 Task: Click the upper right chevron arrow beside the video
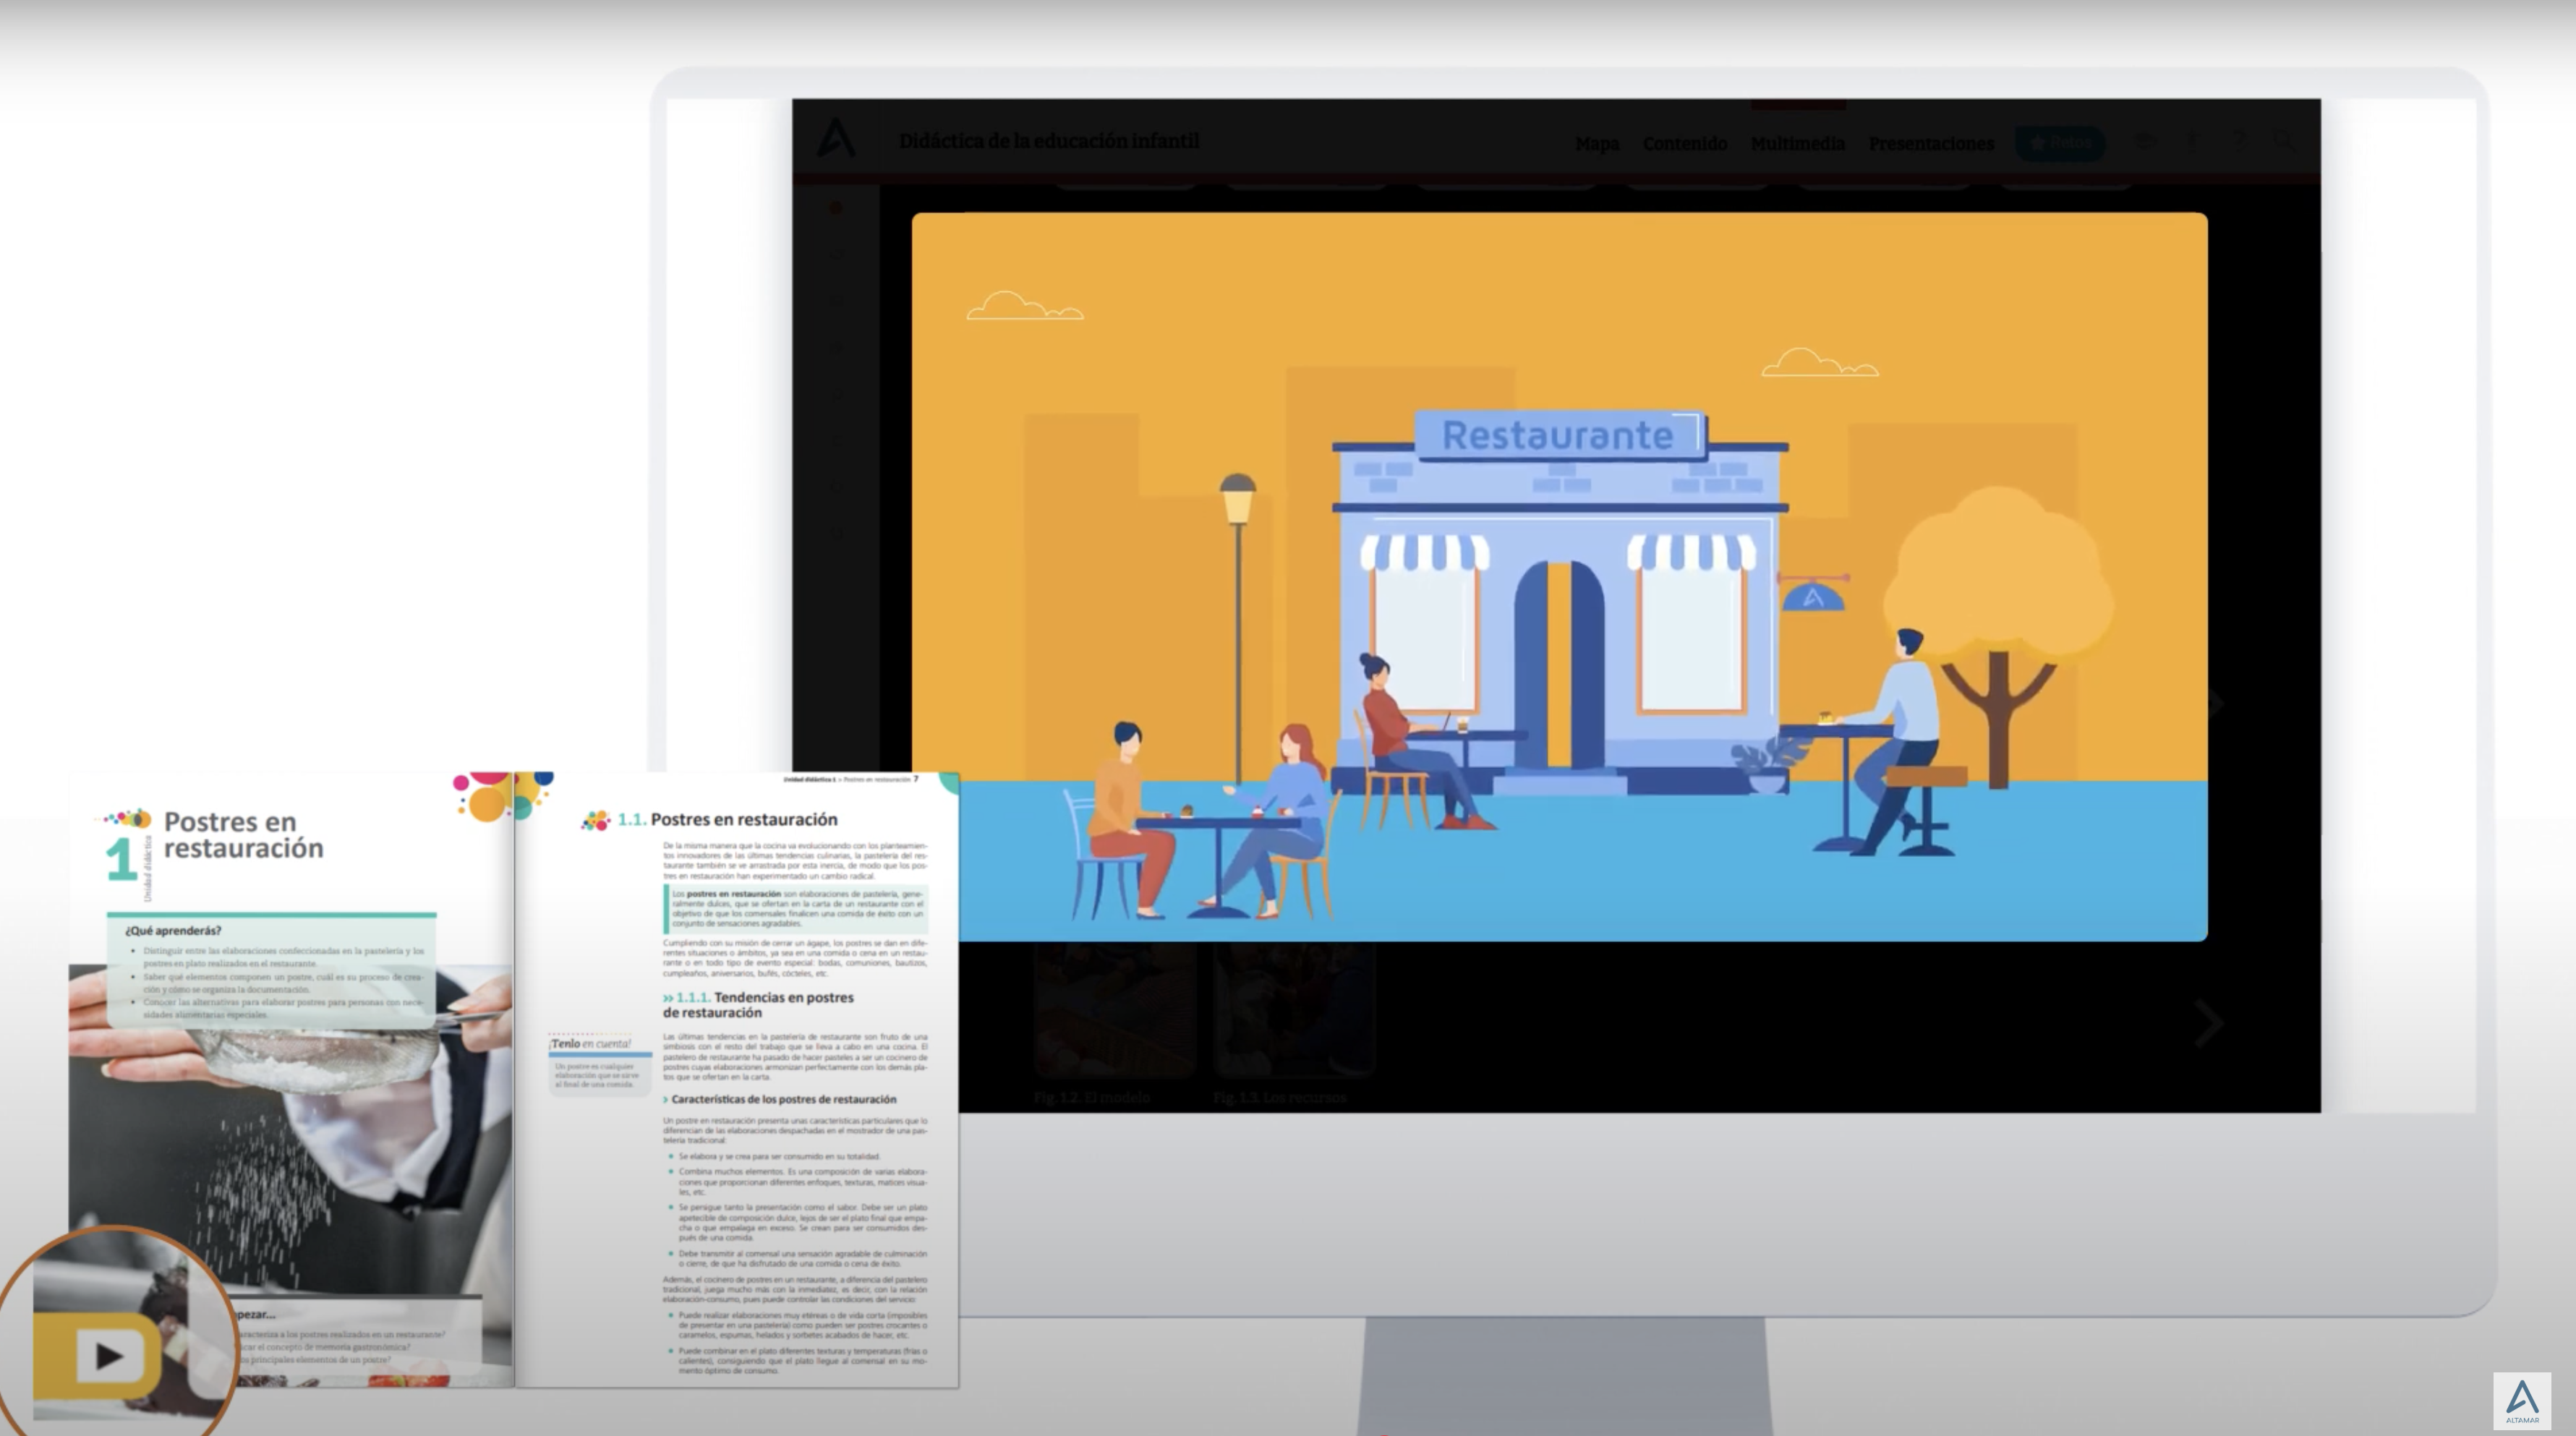2216,703
